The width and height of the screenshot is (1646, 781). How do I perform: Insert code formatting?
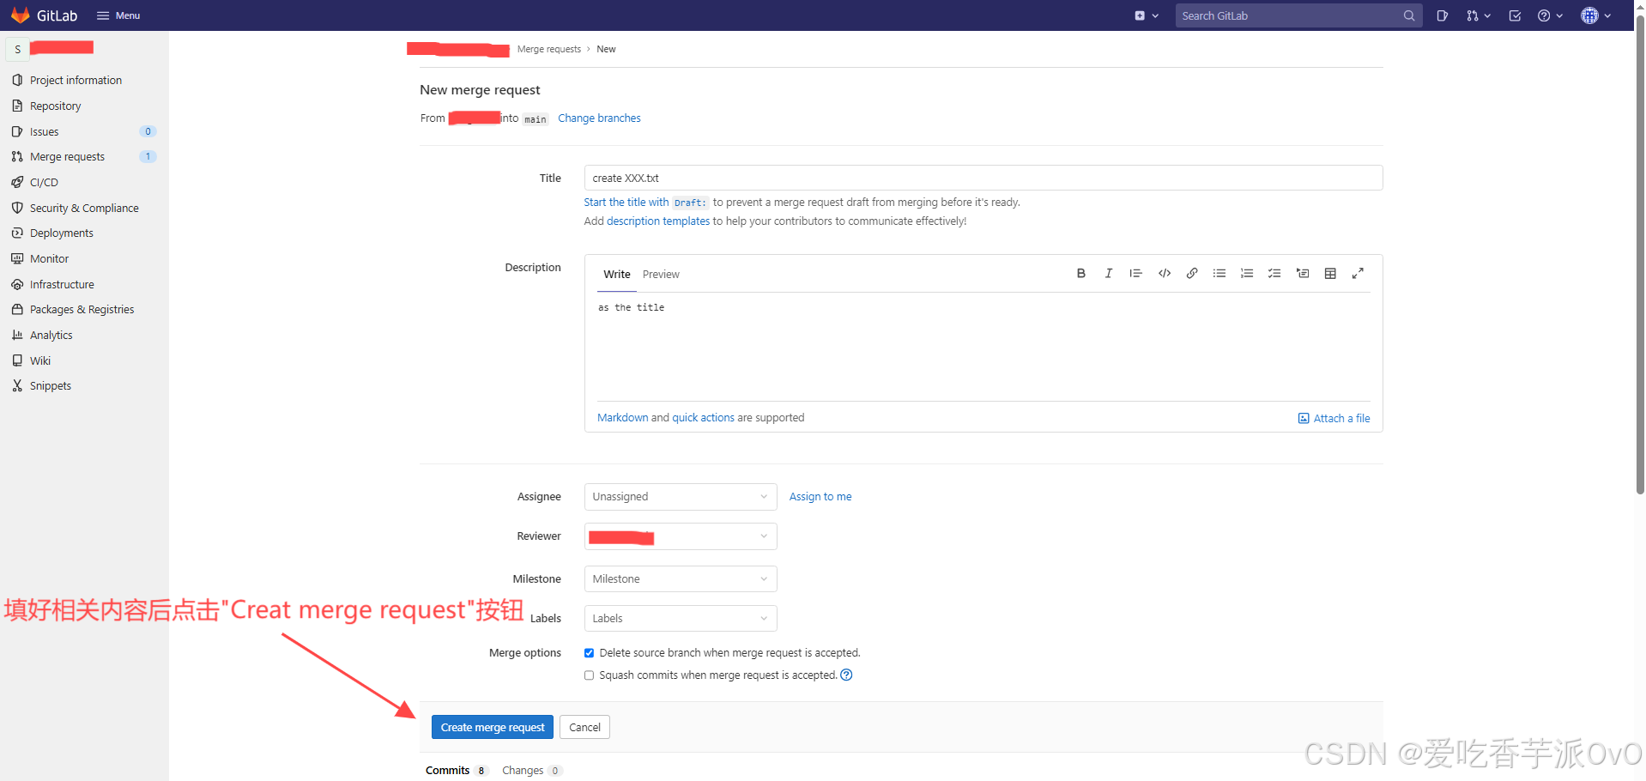(x=1164, y=273)
